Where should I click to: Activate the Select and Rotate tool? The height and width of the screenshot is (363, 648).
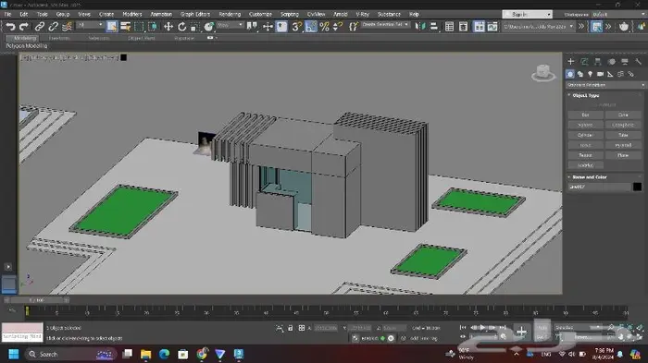click(181, 27)
